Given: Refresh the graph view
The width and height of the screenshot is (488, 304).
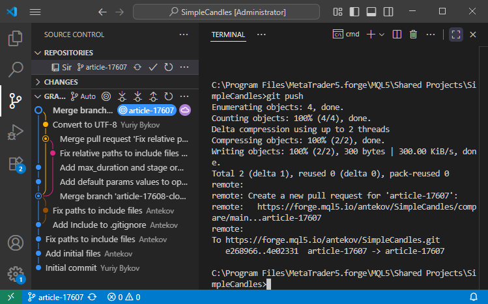Looking at the screenshot, I should tap(169, 96).
